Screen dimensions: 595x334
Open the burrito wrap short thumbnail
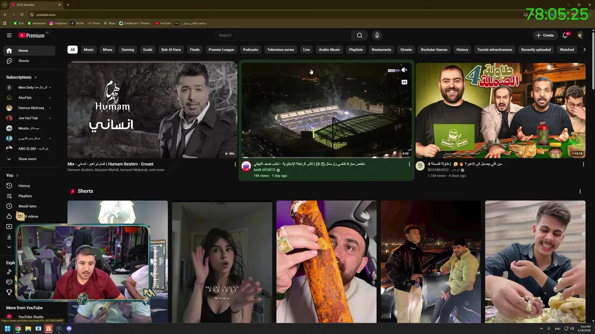click(x=326, y=261)
